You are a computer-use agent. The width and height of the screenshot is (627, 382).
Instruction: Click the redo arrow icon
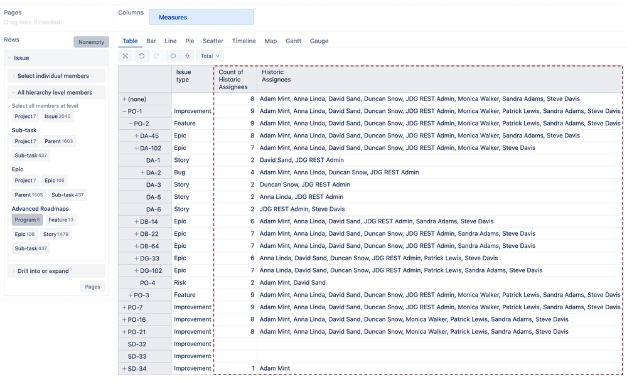coord(157,56)
